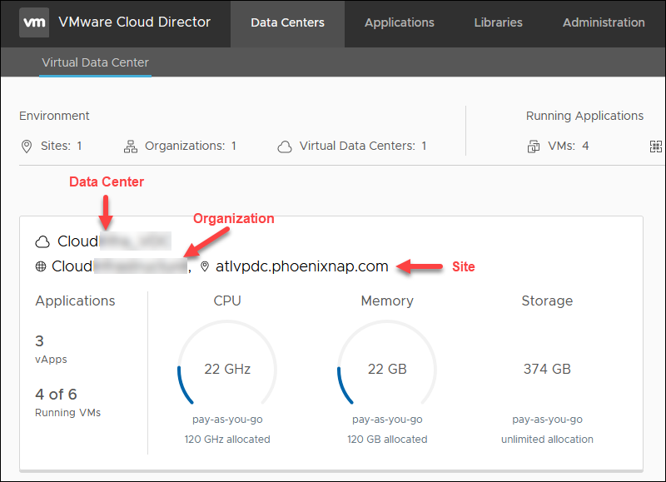This screenshot has width=666, height=482.
Task: Click the VMs: 4 label
Action: coord(569,146)
